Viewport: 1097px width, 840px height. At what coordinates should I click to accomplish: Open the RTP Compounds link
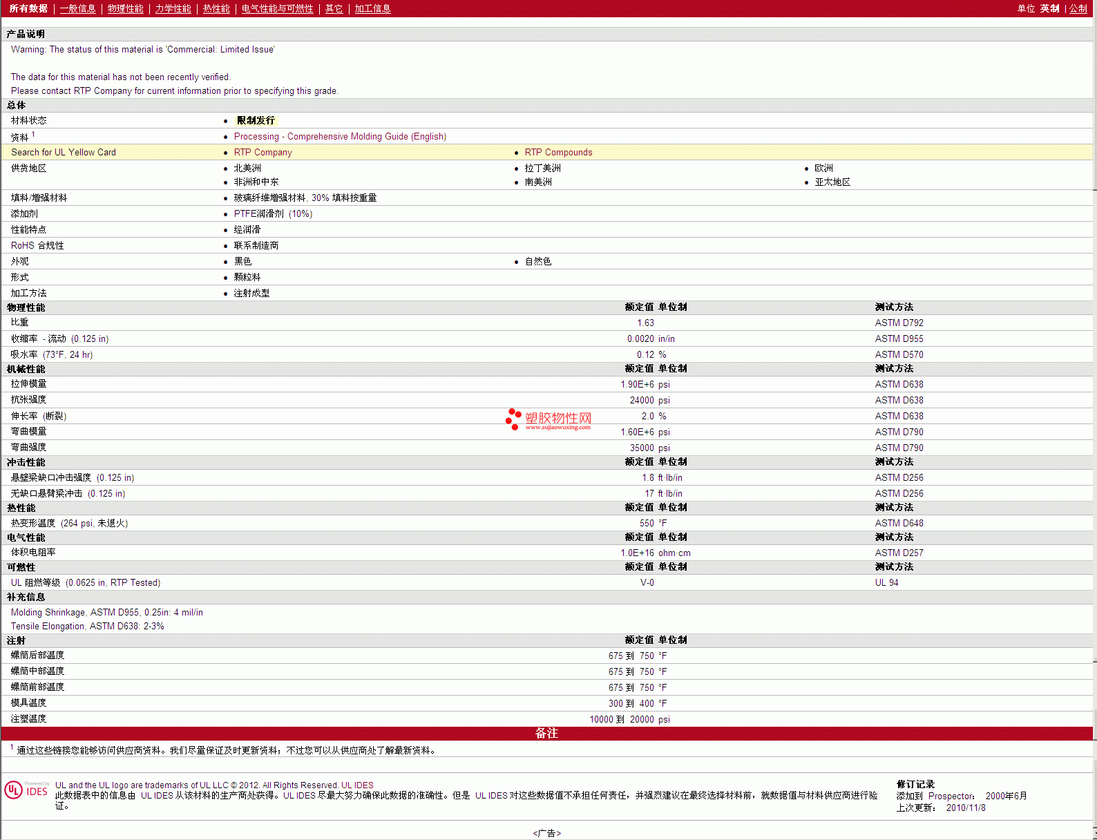(558, 153)
